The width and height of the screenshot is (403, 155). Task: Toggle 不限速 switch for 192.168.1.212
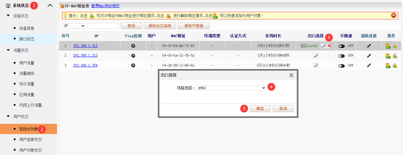coord(342,46)
